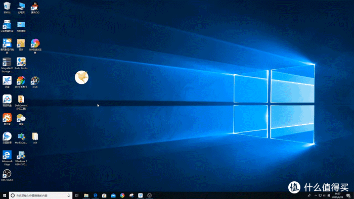Open the Baidu Netdisk desktop shortcut
This screenshot has height=199, width=354.
coord(7,101)
